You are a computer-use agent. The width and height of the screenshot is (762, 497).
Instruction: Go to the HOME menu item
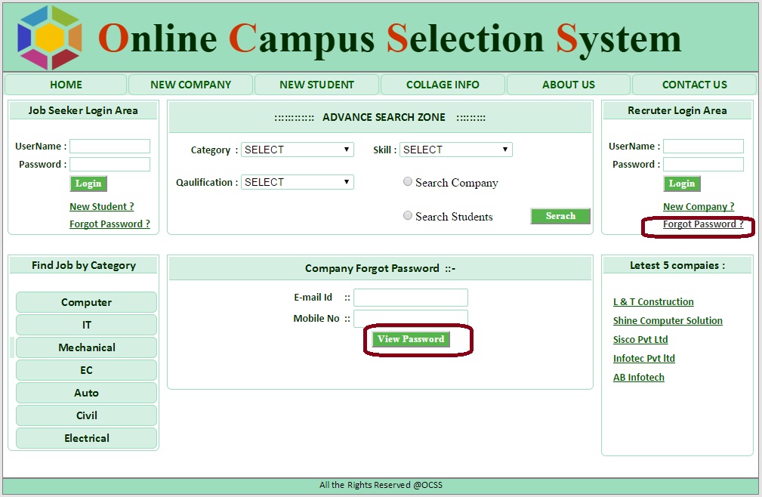(x=66, y=85)
